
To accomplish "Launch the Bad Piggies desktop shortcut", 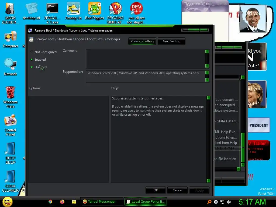I will 95,11.
